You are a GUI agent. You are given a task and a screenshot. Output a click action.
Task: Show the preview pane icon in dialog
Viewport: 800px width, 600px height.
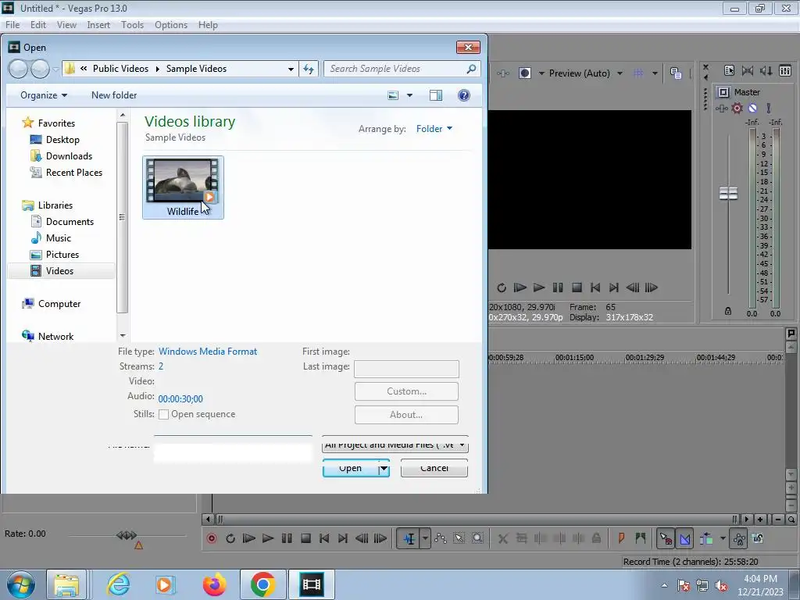click(436, 95)
